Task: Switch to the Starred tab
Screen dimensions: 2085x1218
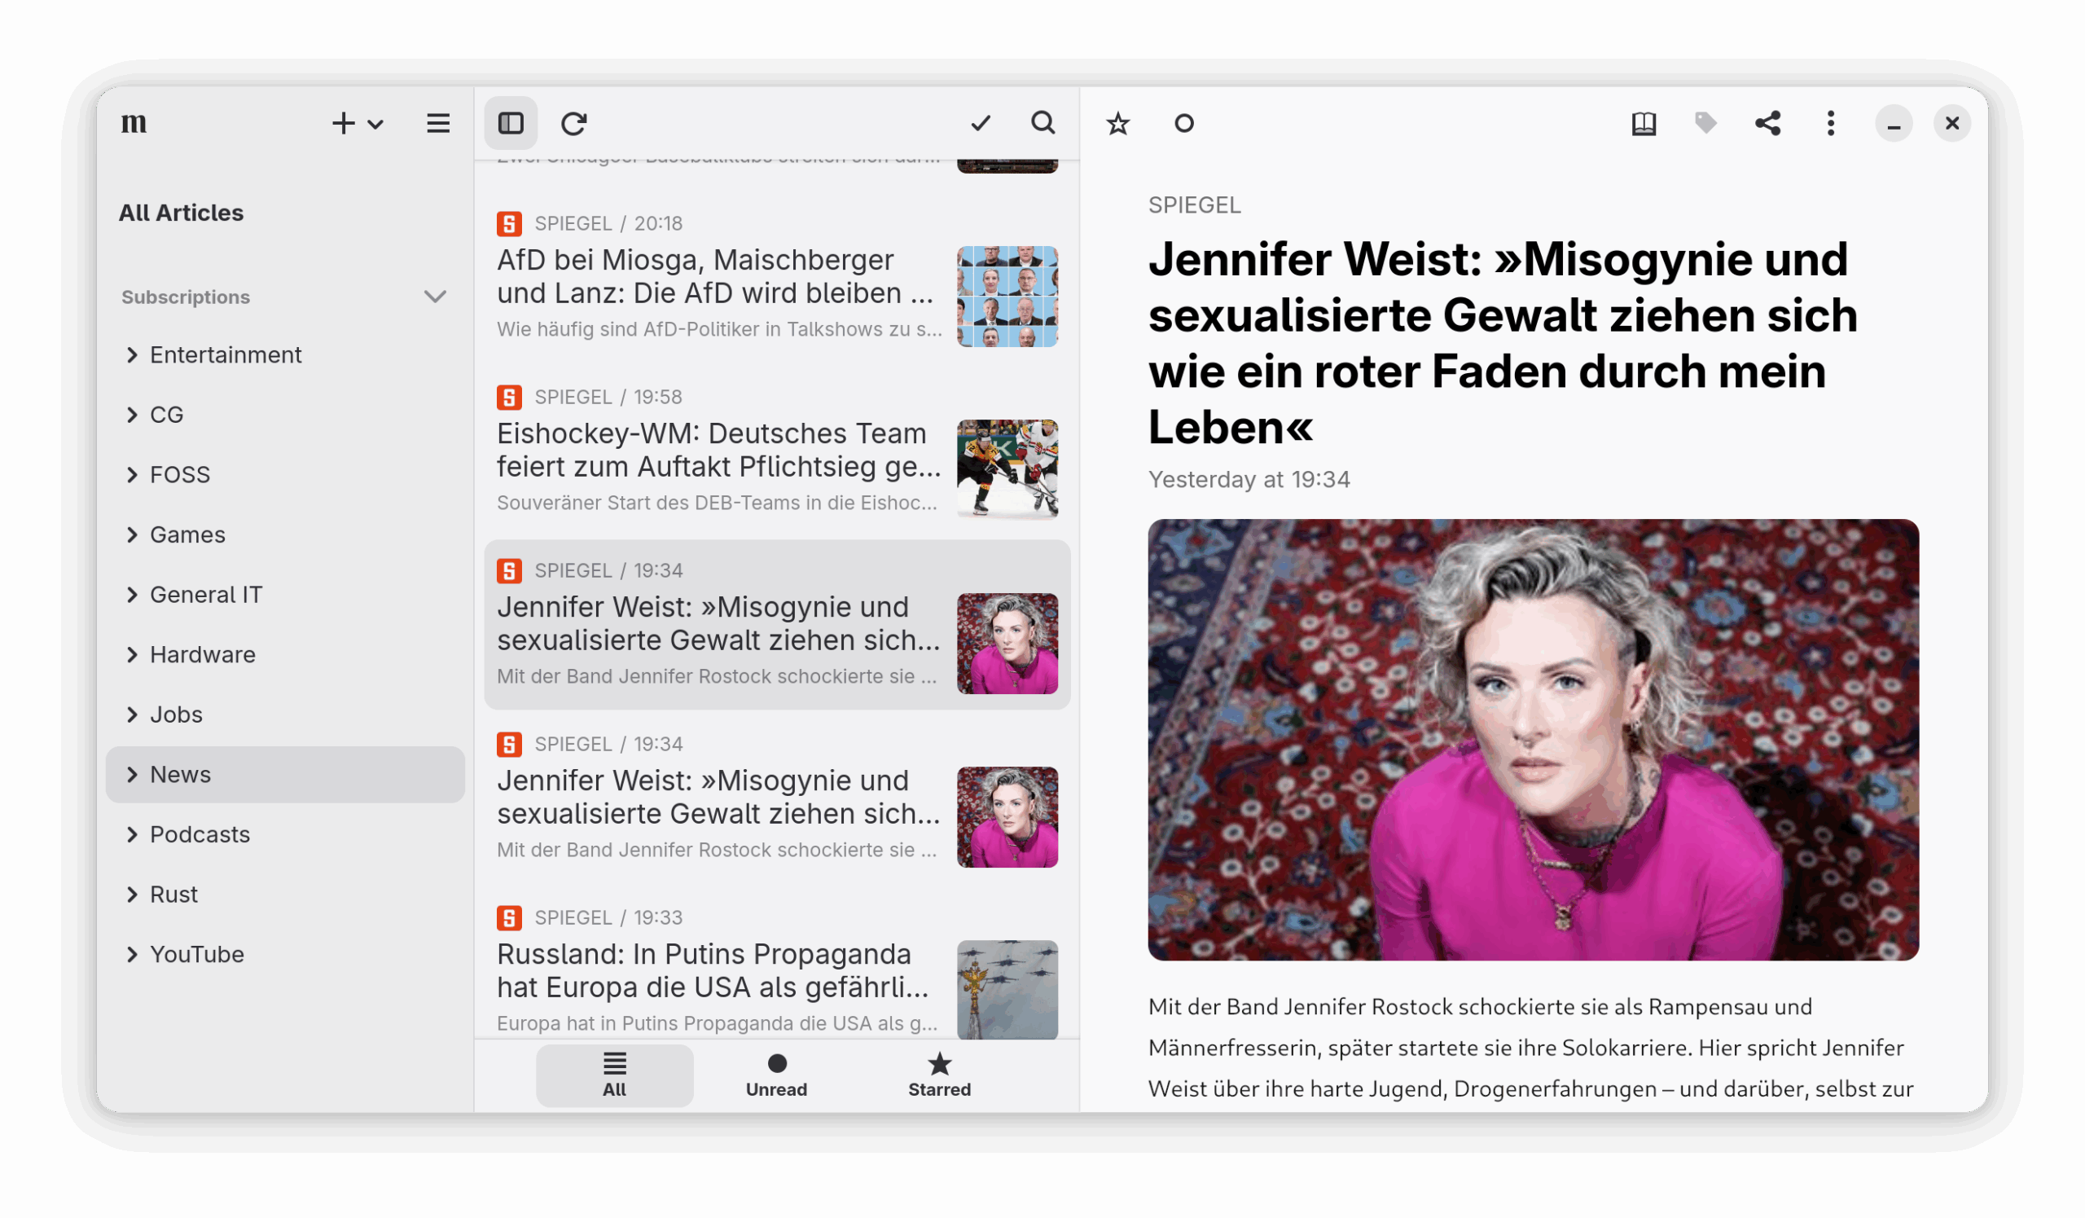Action: (939, 1075)
